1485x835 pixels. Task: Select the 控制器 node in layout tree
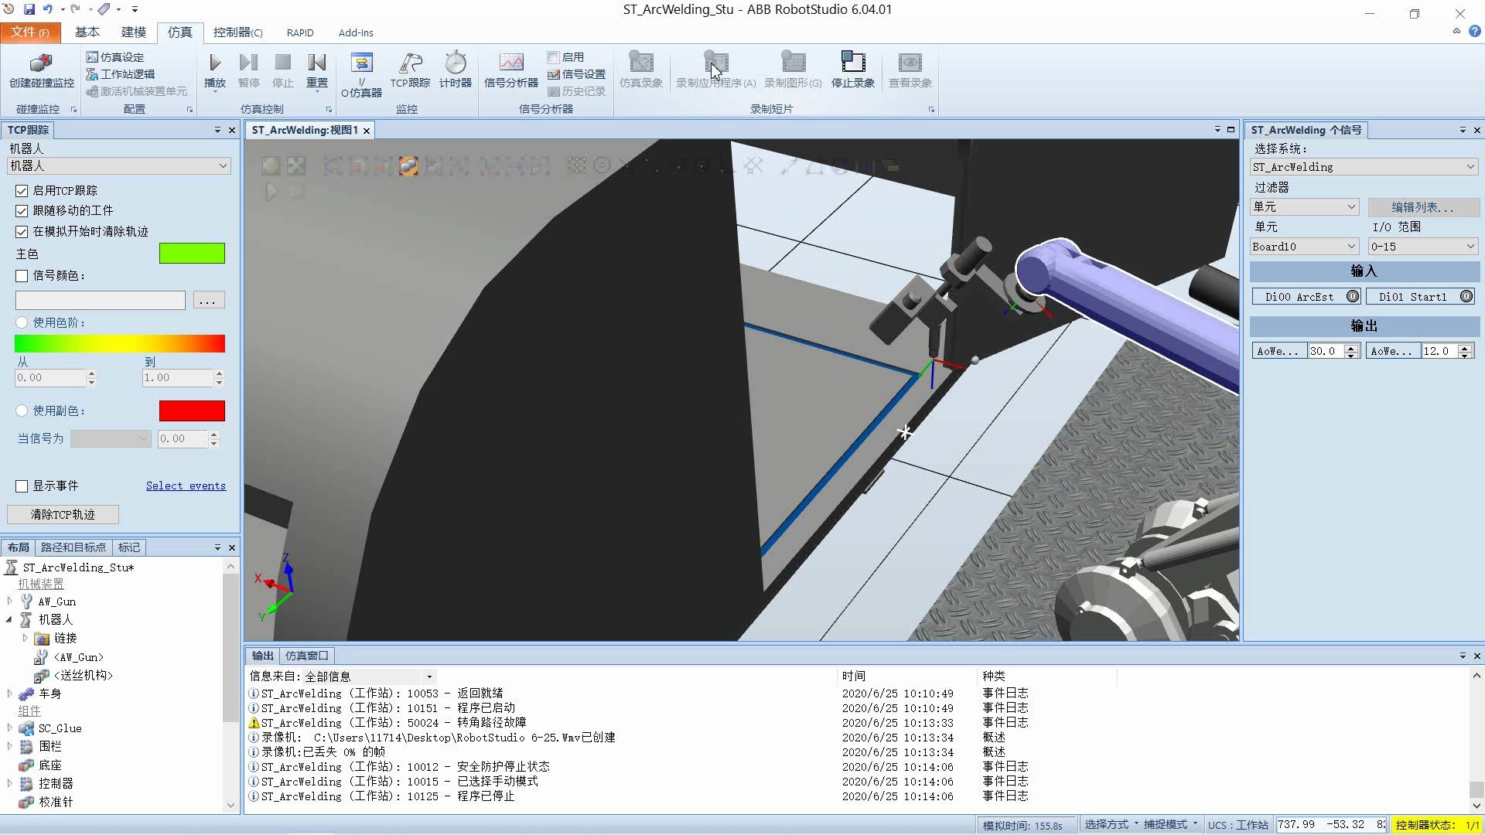pyautogui.click(x=56, y=783)
